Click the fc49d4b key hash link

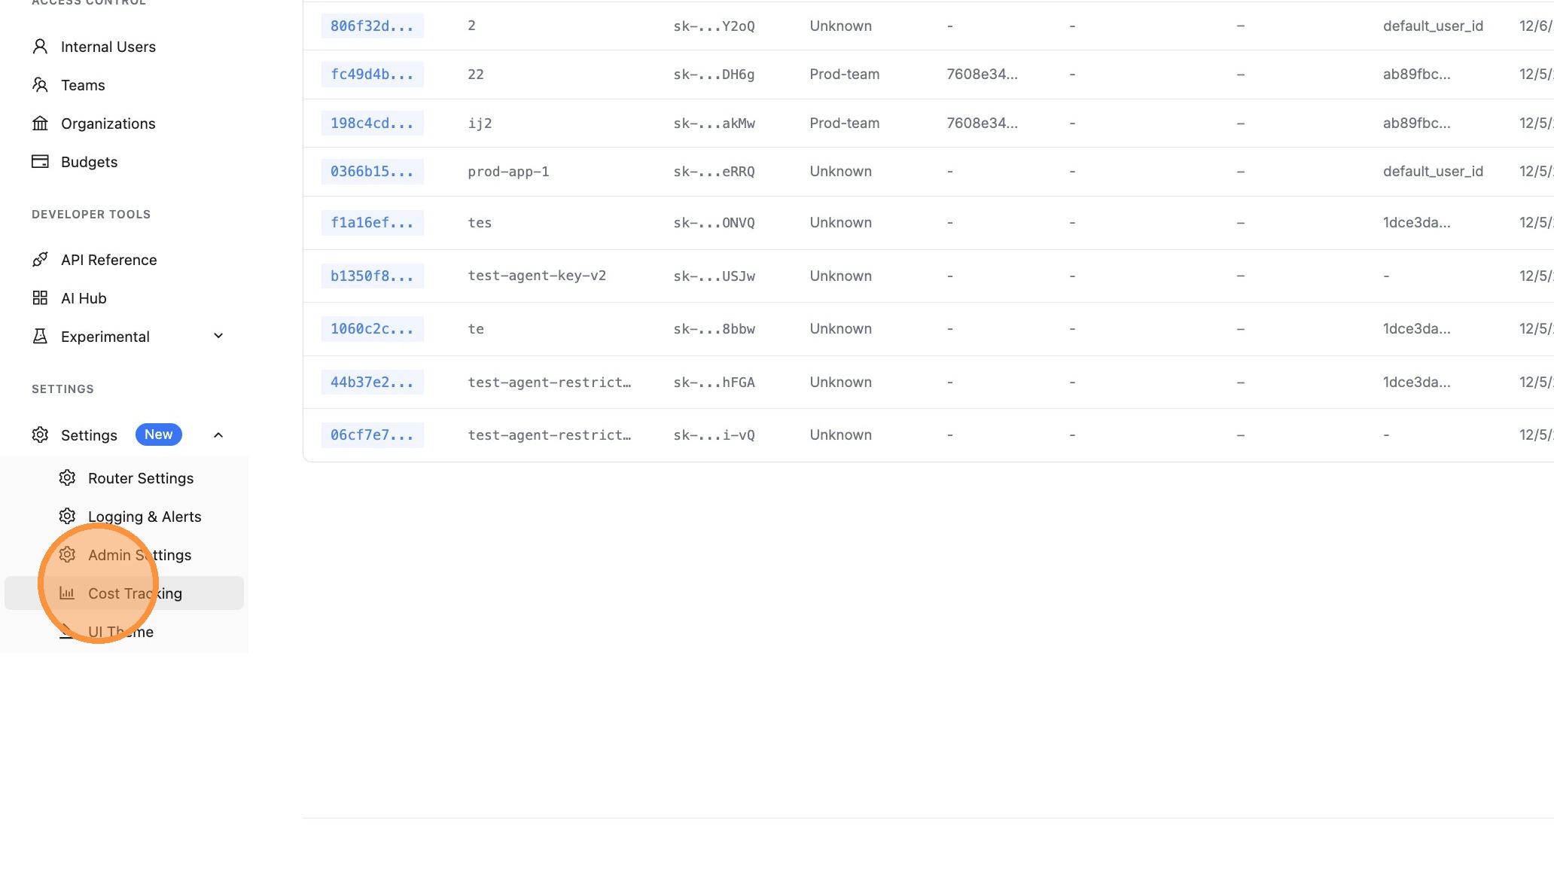[372, 74]
